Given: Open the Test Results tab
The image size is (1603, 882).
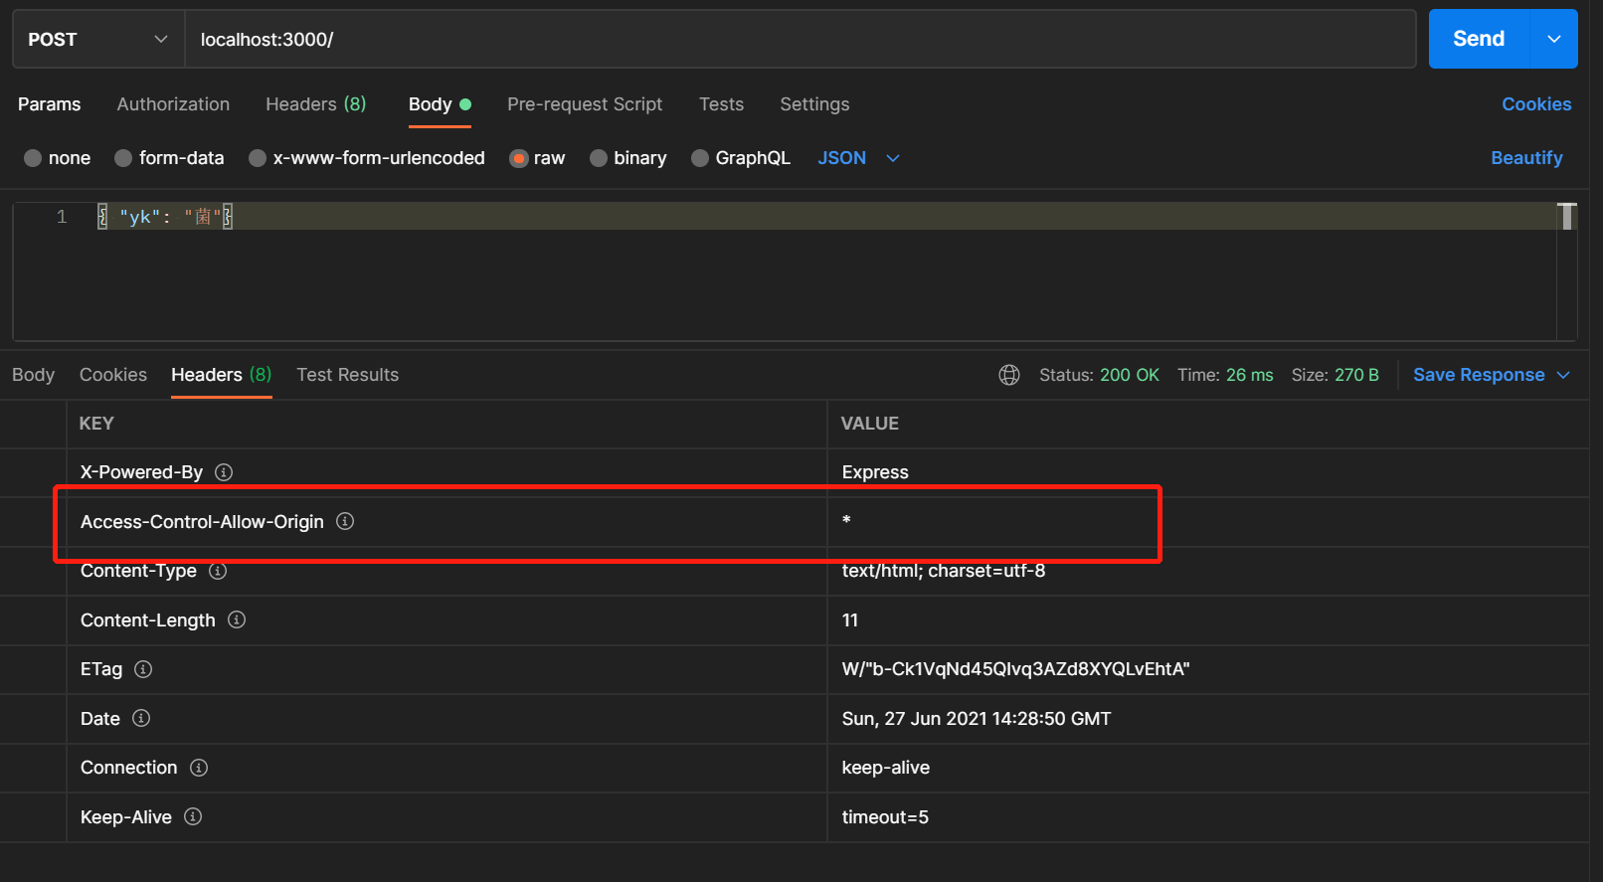Looking at the screenshot, I should (348, 375).
